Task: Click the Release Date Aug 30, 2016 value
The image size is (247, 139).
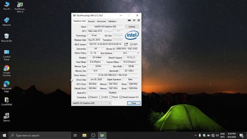Action: (94, 40)
